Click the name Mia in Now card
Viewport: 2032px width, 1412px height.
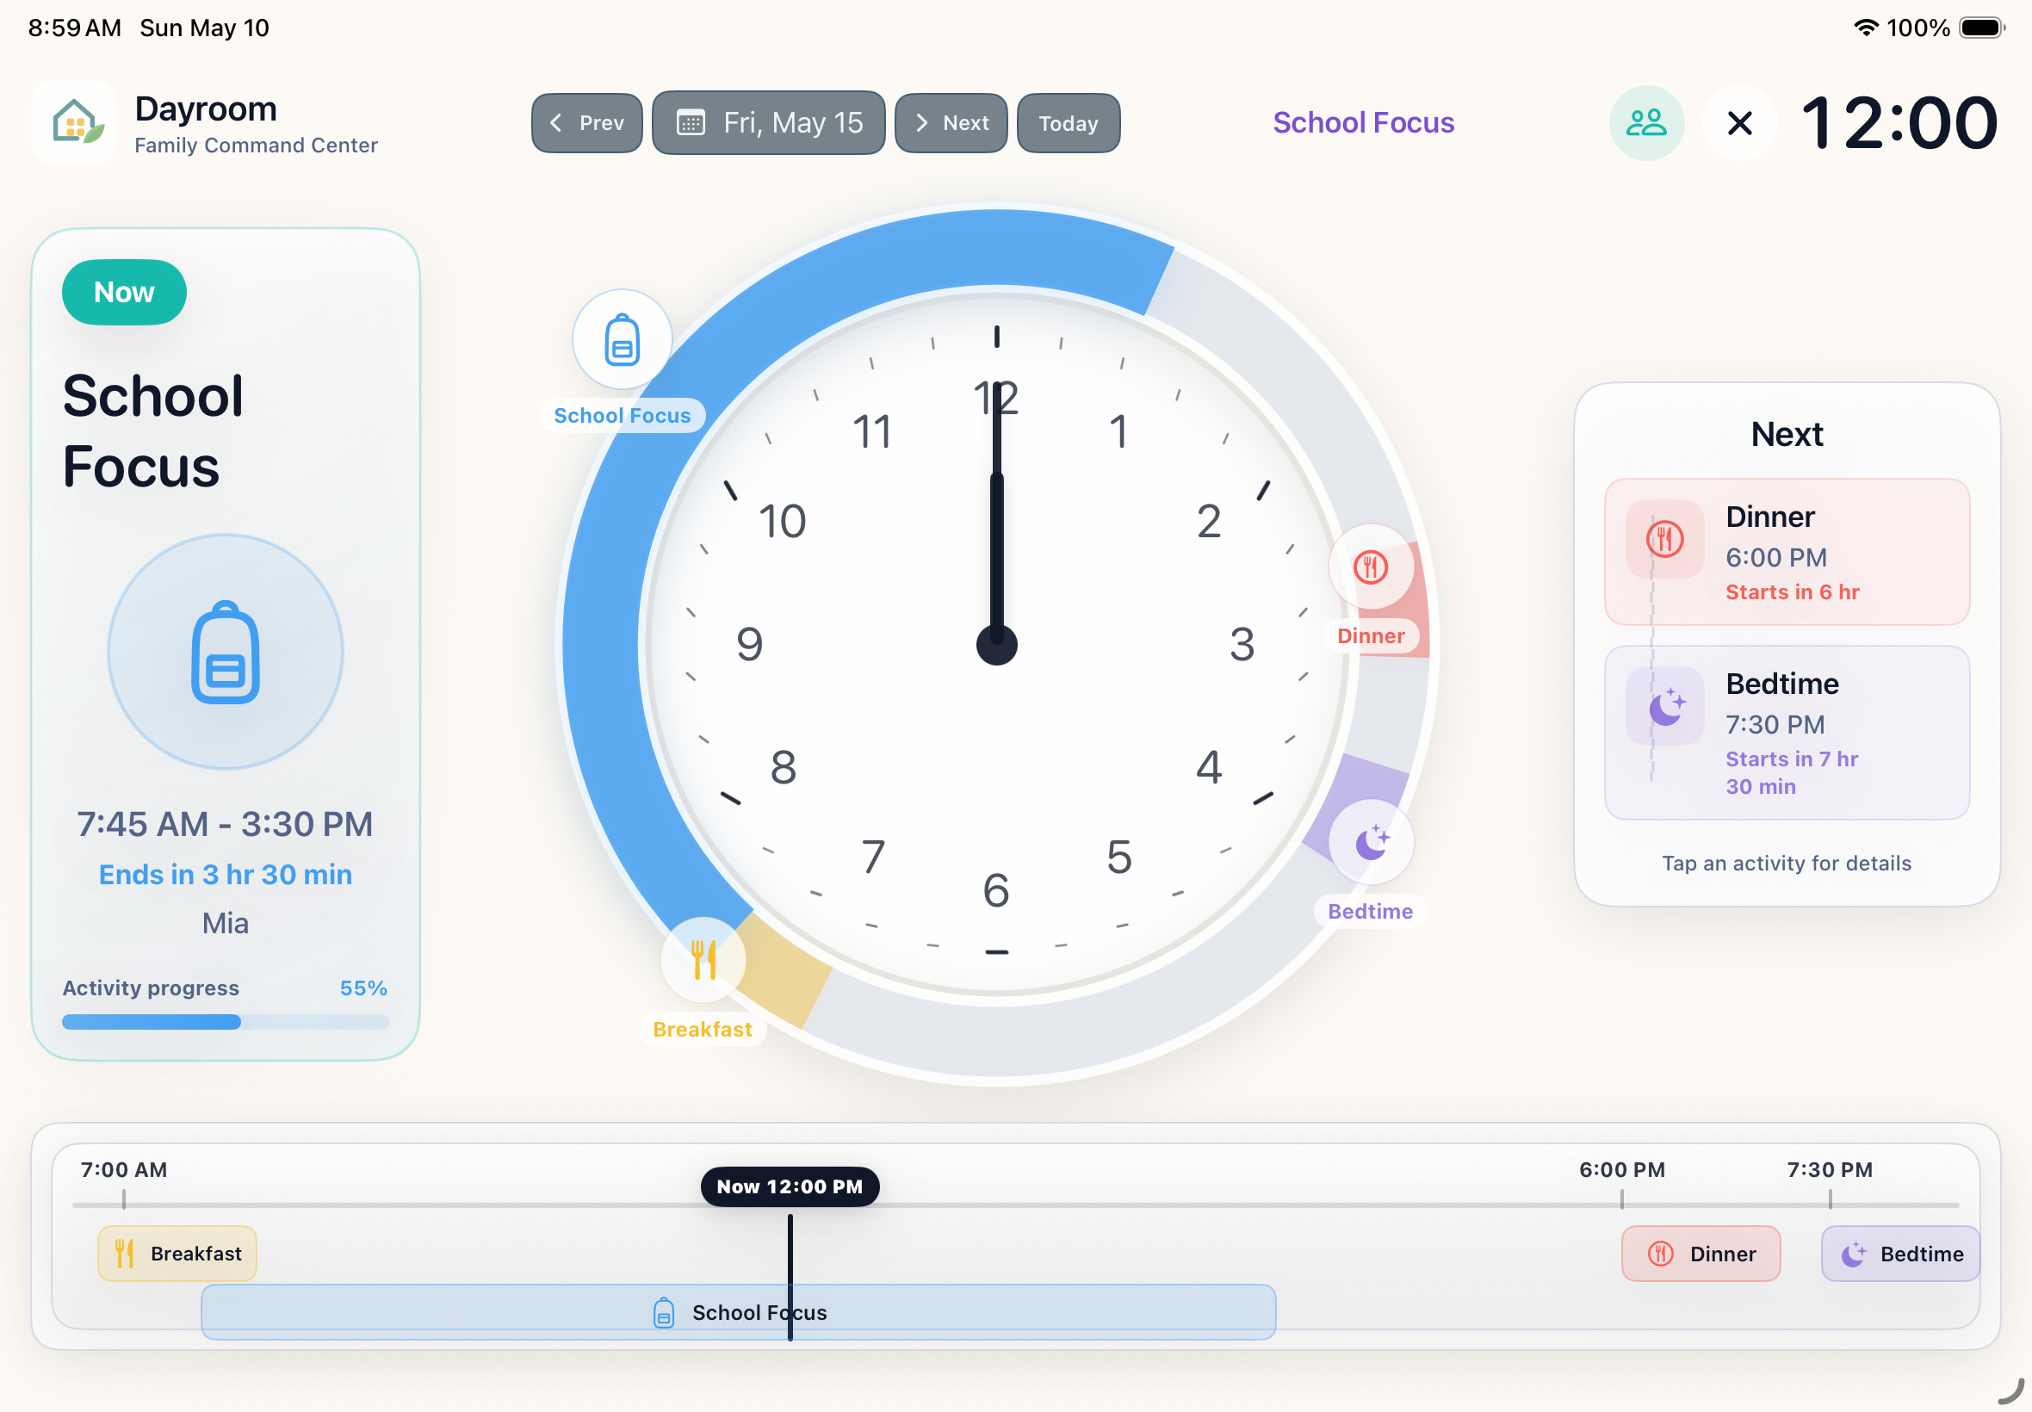point(225,923)
